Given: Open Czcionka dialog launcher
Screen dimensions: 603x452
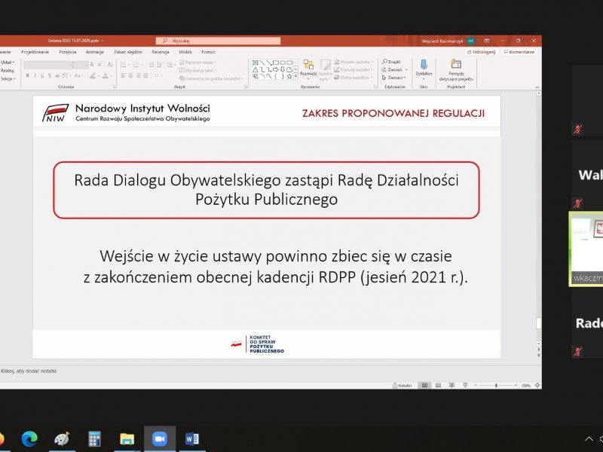Looking at the screenshot, I should [x=115, y=87].
